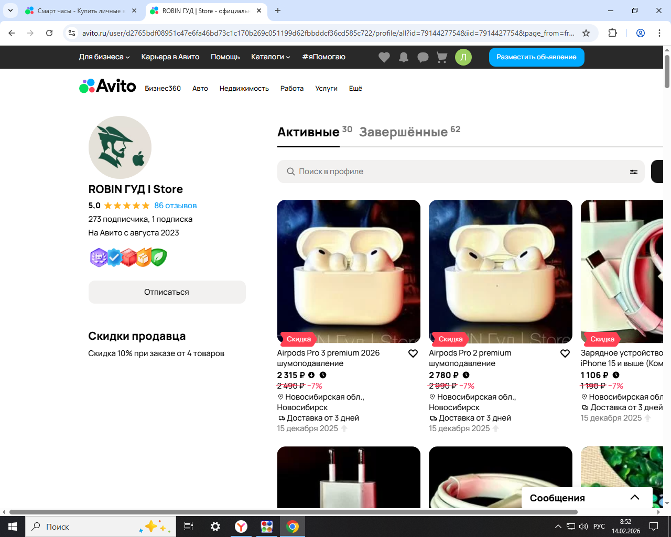The height and width of the screenshot is (537, 671).
Task: Click the ROBIN ГУД seller avatar
Action: (120, 147)
